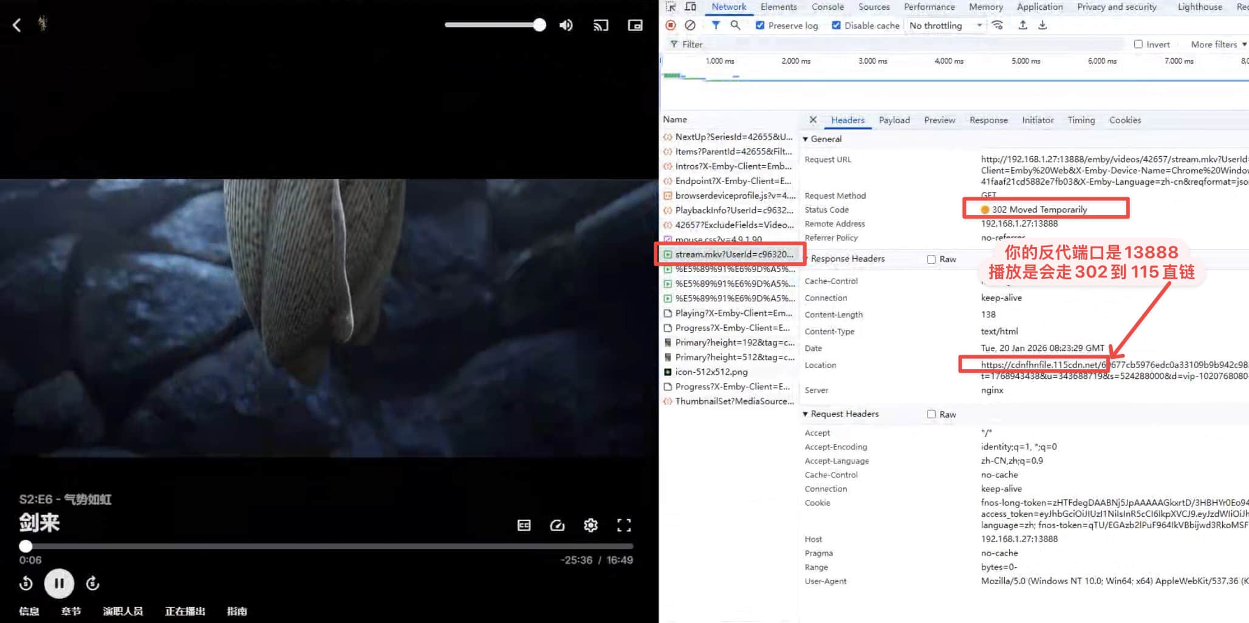Collapse the General headers section

pyautogui.click(x=806, y=139)
